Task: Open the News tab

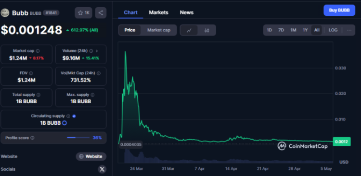Action: click(187, 12)
